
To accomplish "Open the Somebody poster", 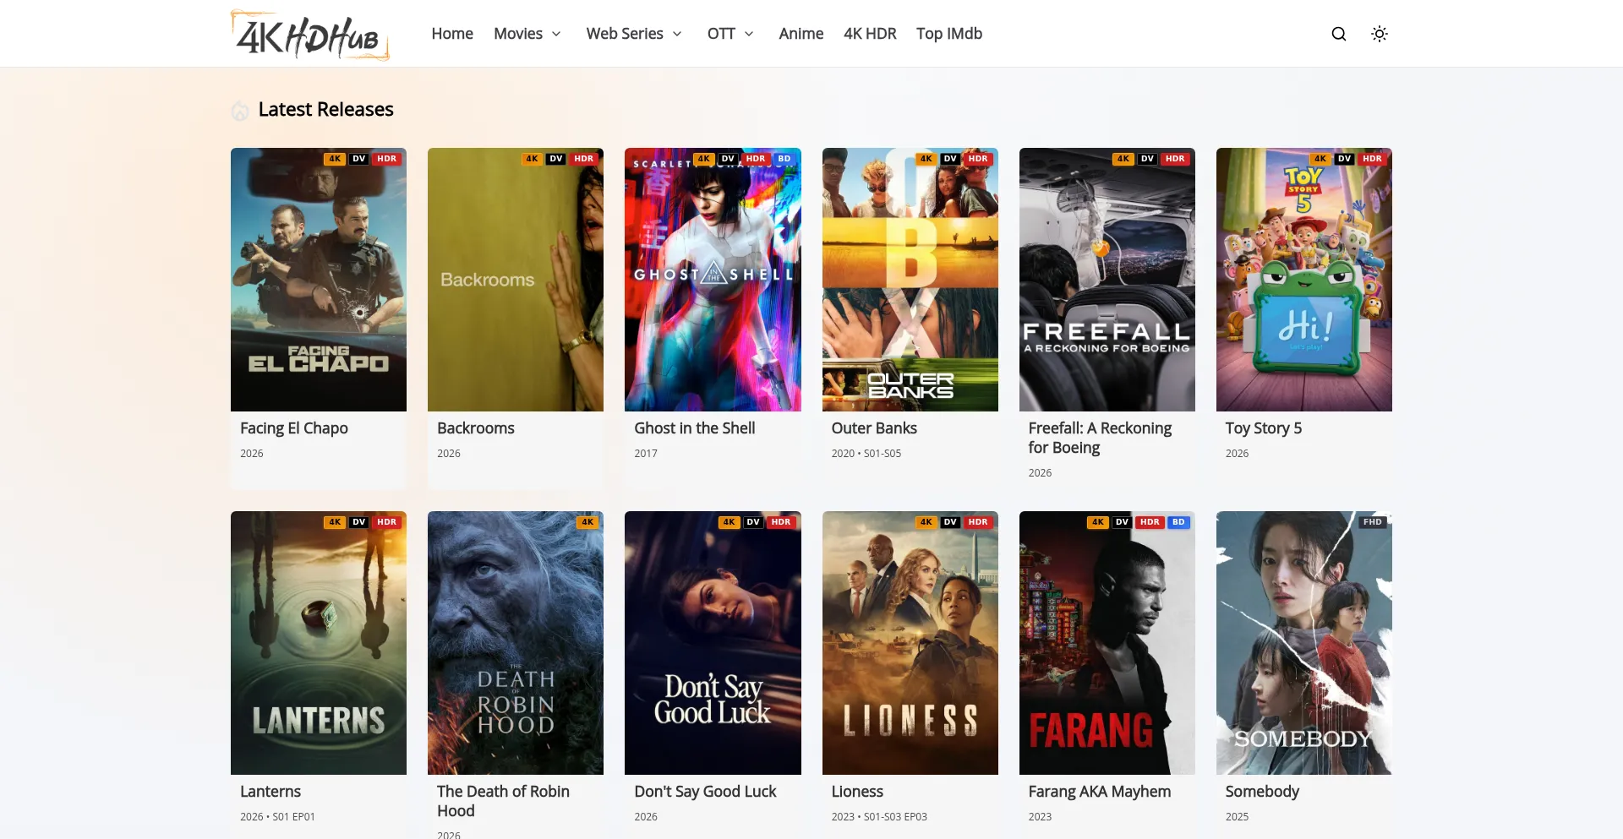I will (1304, 643).
